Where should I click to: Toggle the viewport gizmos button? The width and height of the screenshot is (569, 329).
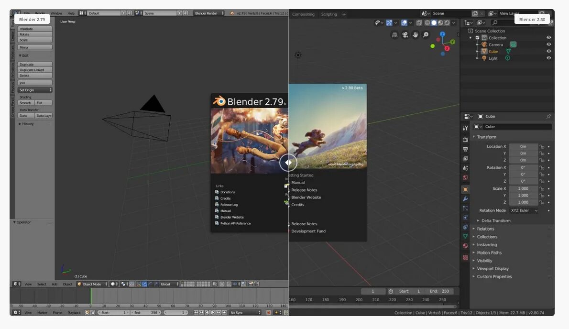click(389, 23)
